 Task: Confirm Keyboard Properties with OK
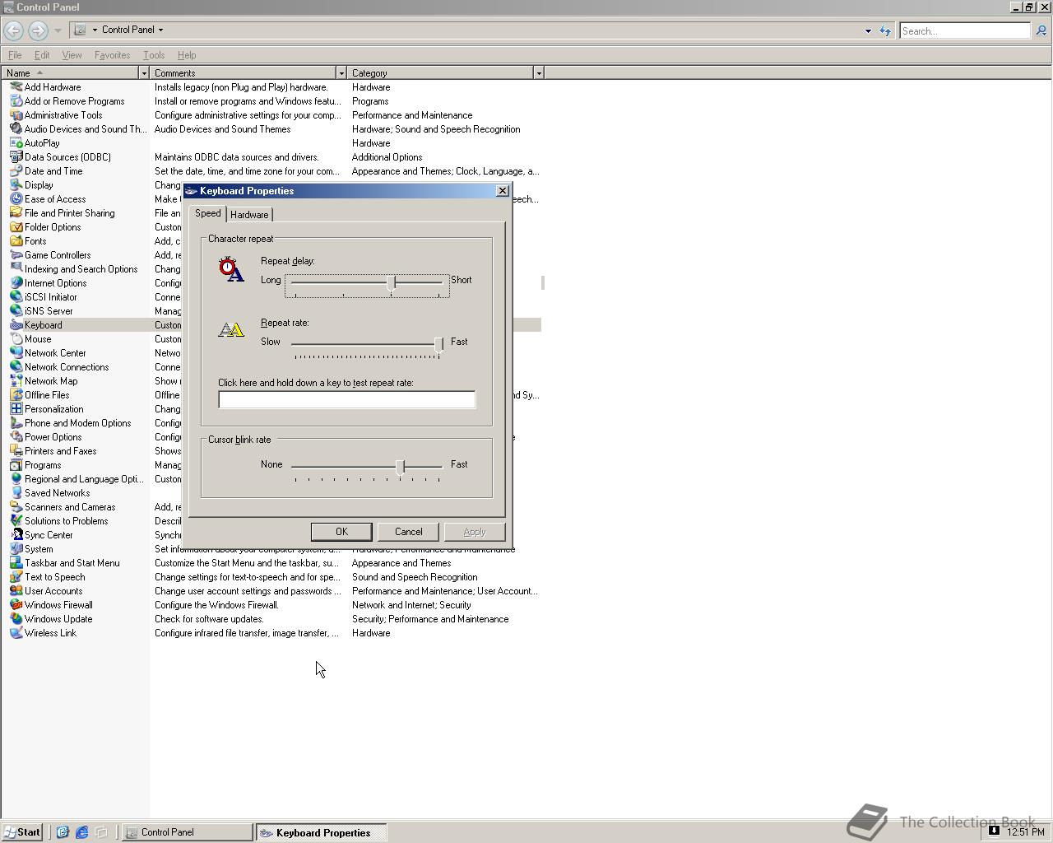341,532
